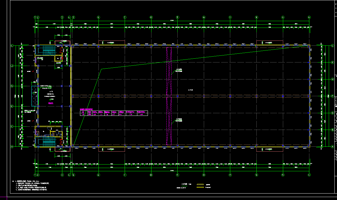Select grid bubble 9 along top axis
This screenshot has width=337, height=200.
tap(177, 17)
